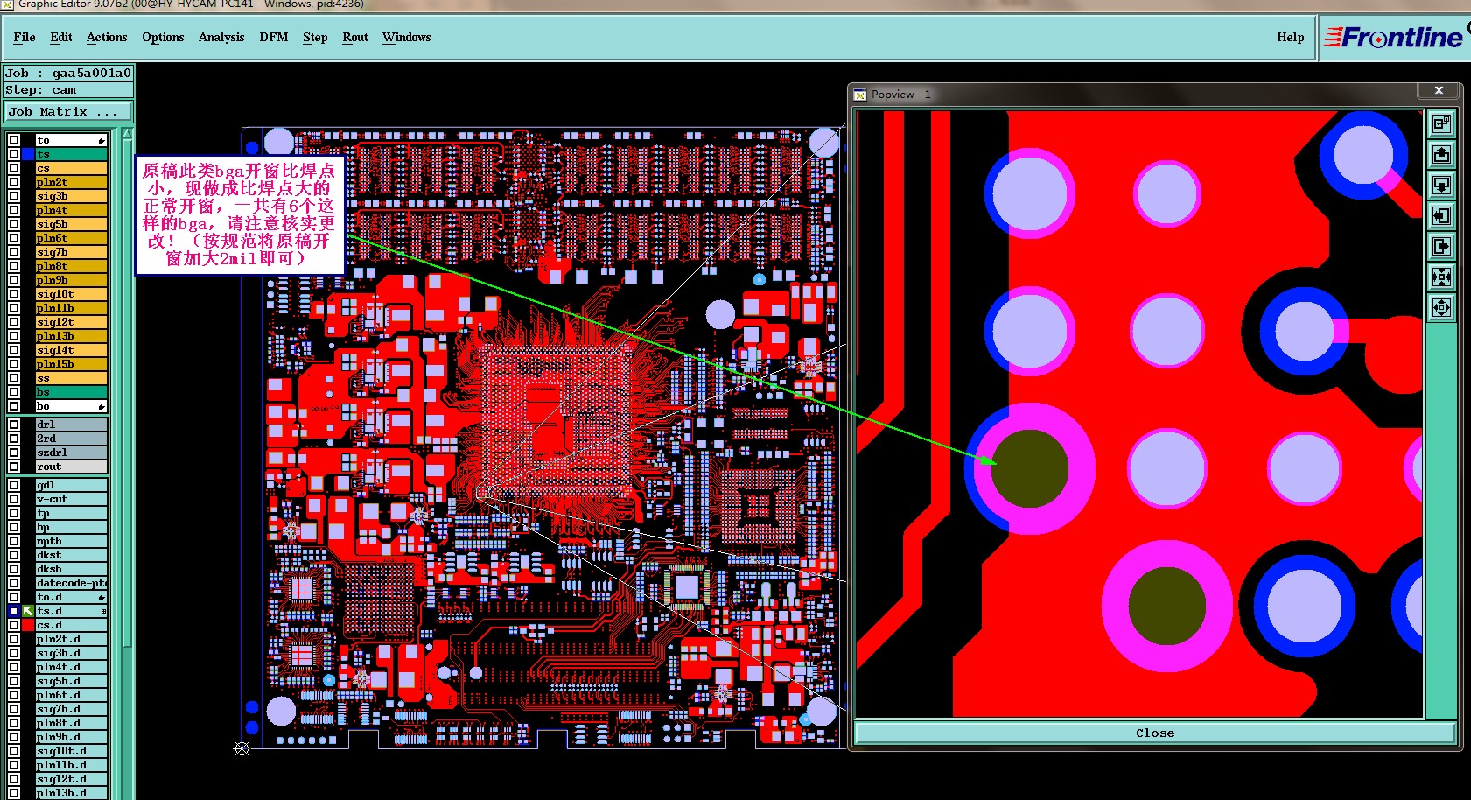Open the Analysis menu
The height and width of the screenshot is (800, 1471).
(221, 37)
